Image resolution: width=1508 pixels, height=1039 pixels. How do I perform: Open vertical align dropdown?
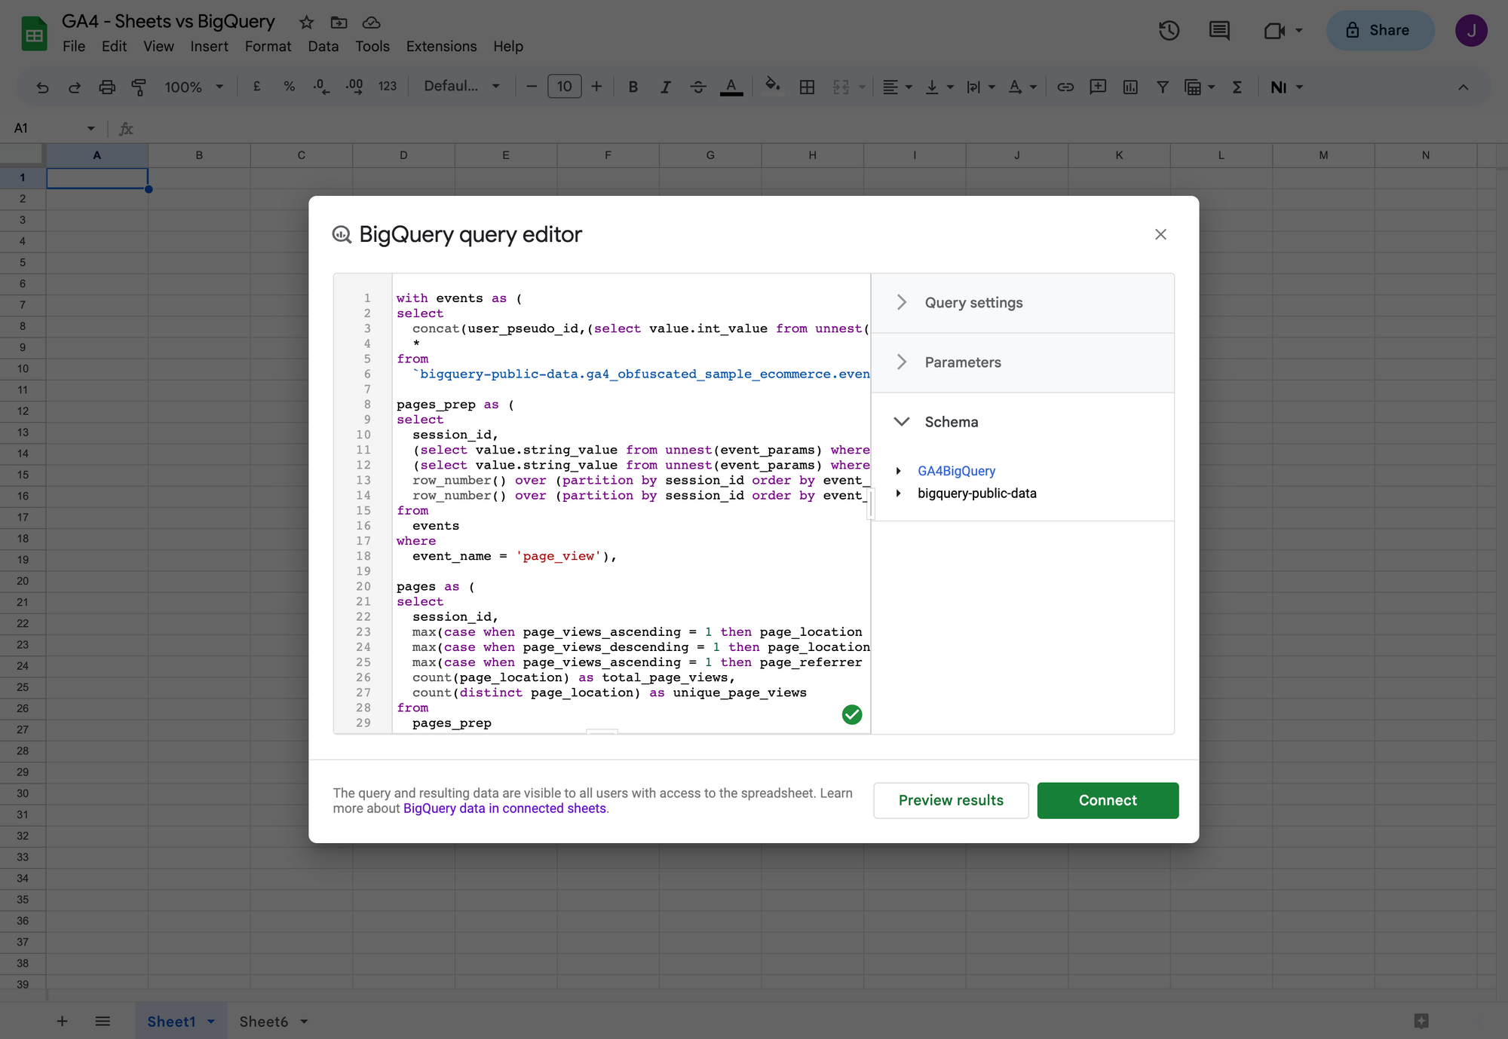939,87
